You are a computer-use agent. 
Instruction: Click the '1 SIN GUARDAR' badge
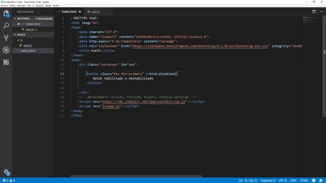click(44, 18)
